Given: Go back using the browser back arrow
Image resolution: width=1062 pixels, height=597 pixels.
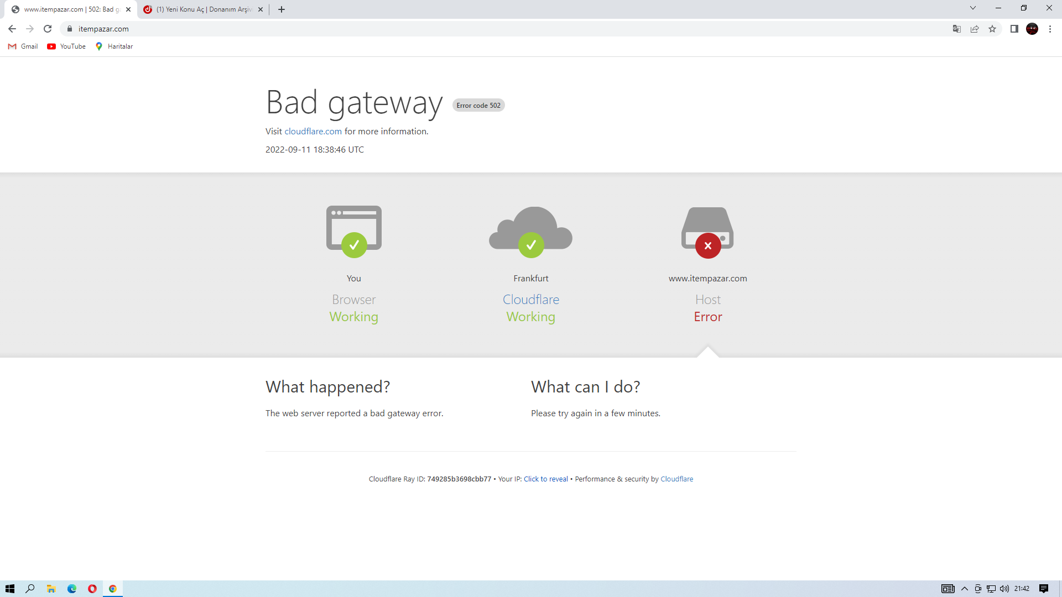Looking at the screenshot, I should click(12, 29).
